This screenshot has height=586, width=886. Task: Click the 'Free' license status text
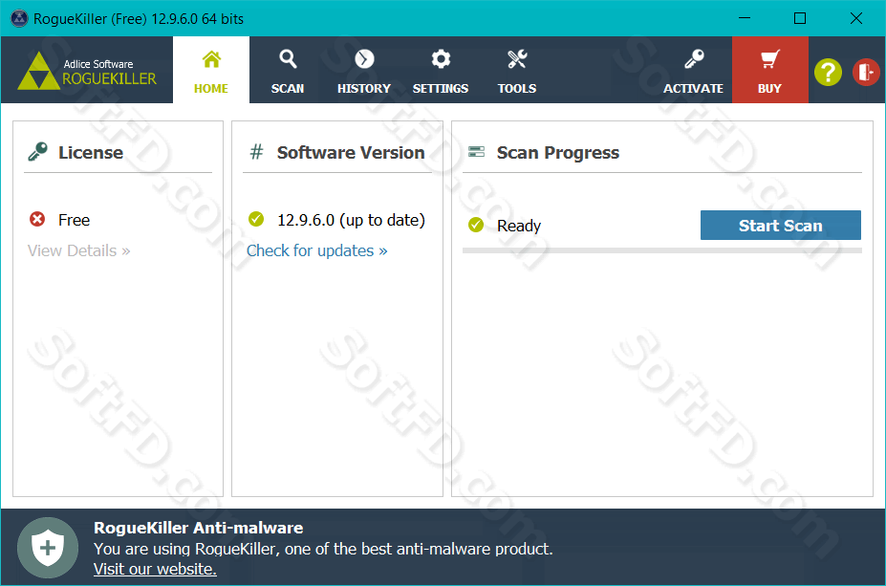(74, 220)
